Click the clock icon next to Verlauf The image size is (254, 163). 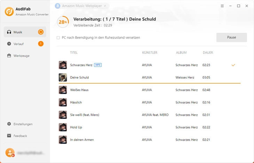(9, 44)
